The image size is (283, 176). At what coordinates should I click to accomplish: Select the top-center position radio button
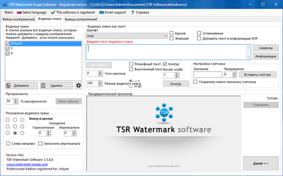[15, 120]
